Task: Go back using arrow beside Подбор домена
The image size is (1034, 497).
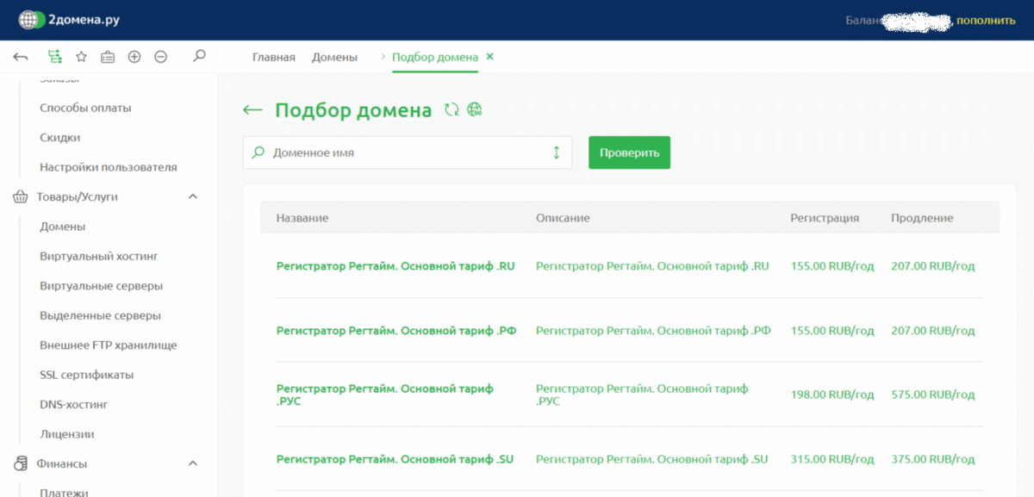Action: [x=252, y=110]
